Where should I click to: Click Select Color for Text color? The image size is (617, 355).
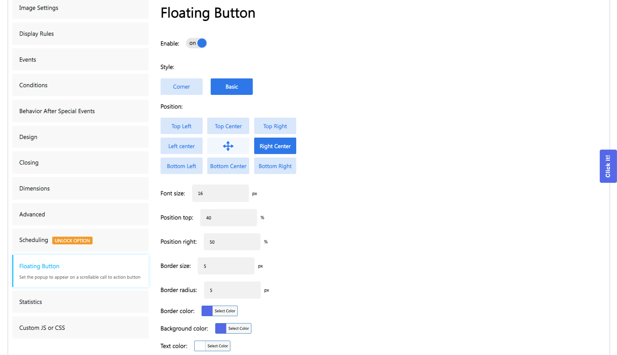pyautogui.click(x=217, y=346)
